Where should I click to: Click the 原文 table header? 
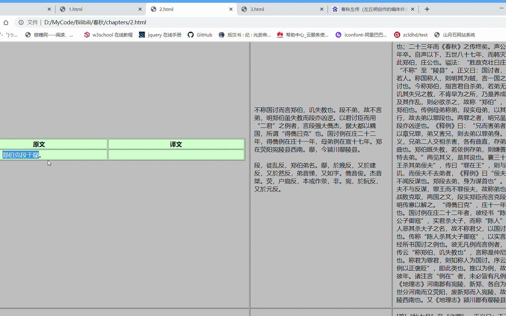[54, 144]
